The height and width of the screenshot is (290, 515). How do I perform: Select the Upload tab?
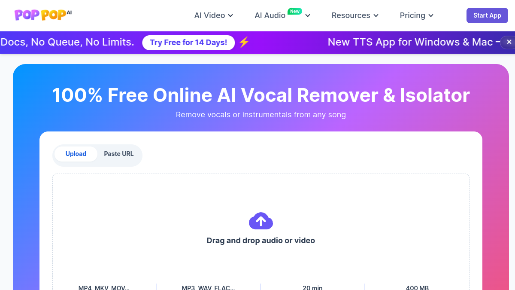click(x=76, y=154)
